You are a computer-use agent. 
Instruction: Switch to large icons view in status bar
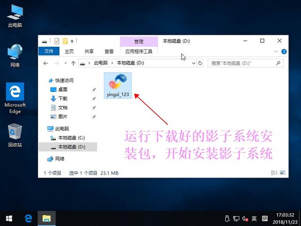click(282, 173)
